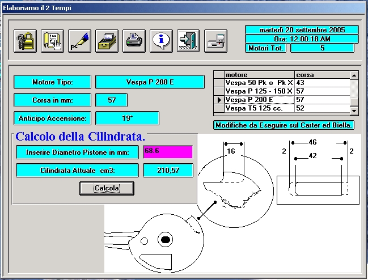Click the row selector beside Vespa P 200 E

(219, 100)
